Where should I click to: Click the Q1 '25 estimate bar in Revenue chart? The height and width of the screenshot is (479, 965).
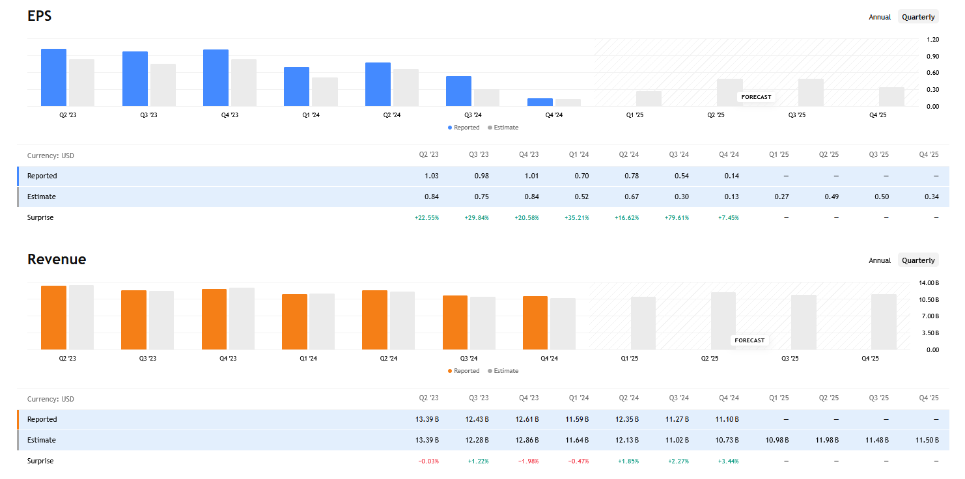coord(643,322)
